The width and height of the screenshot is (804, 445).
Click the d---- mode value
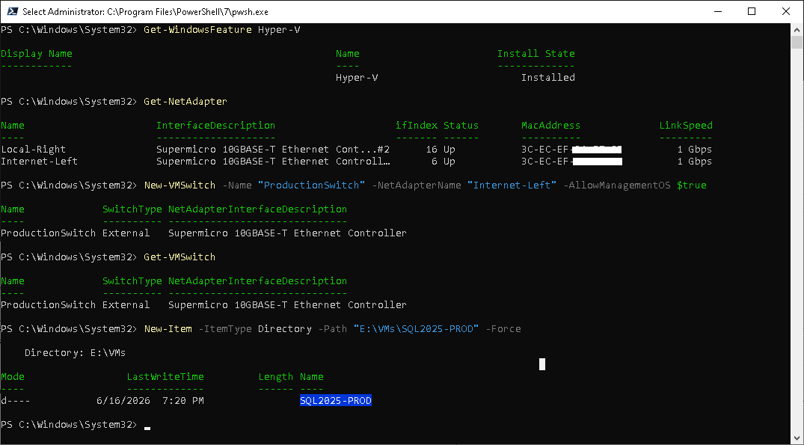16,400
